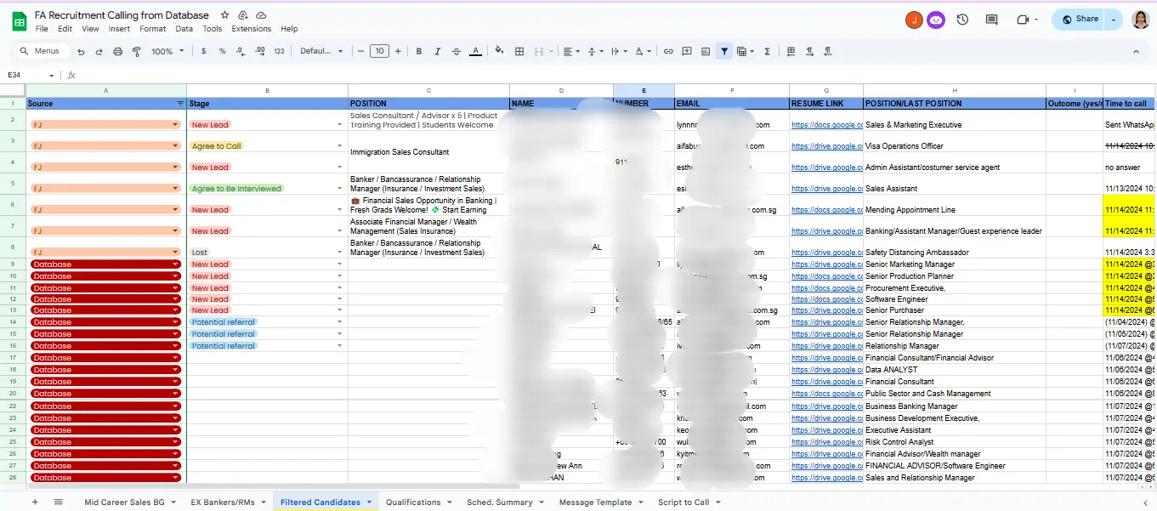
Task: Toggle bold formatting
Action: pyautogui.click(x=419, y=52)
